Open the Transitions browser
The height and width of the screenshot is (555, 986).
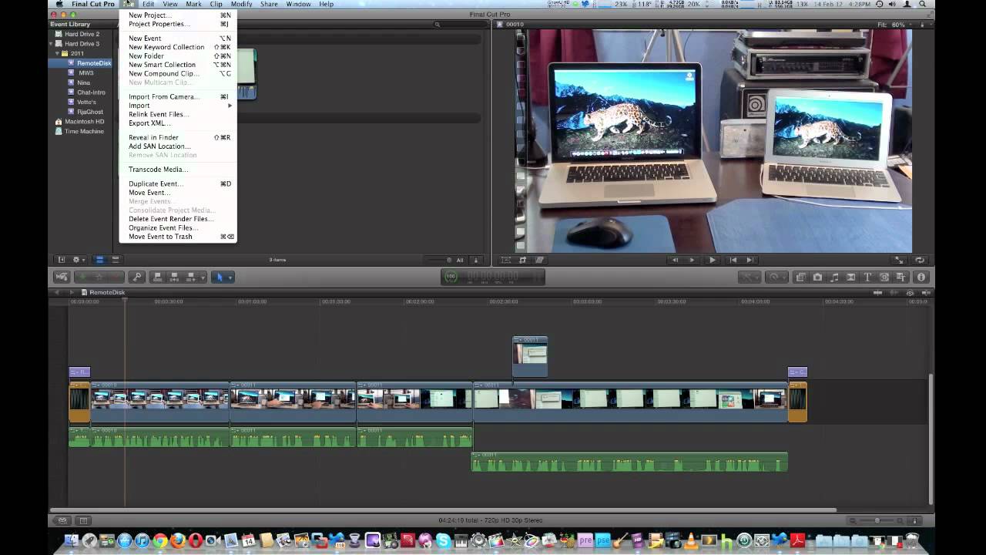(851, 277)
